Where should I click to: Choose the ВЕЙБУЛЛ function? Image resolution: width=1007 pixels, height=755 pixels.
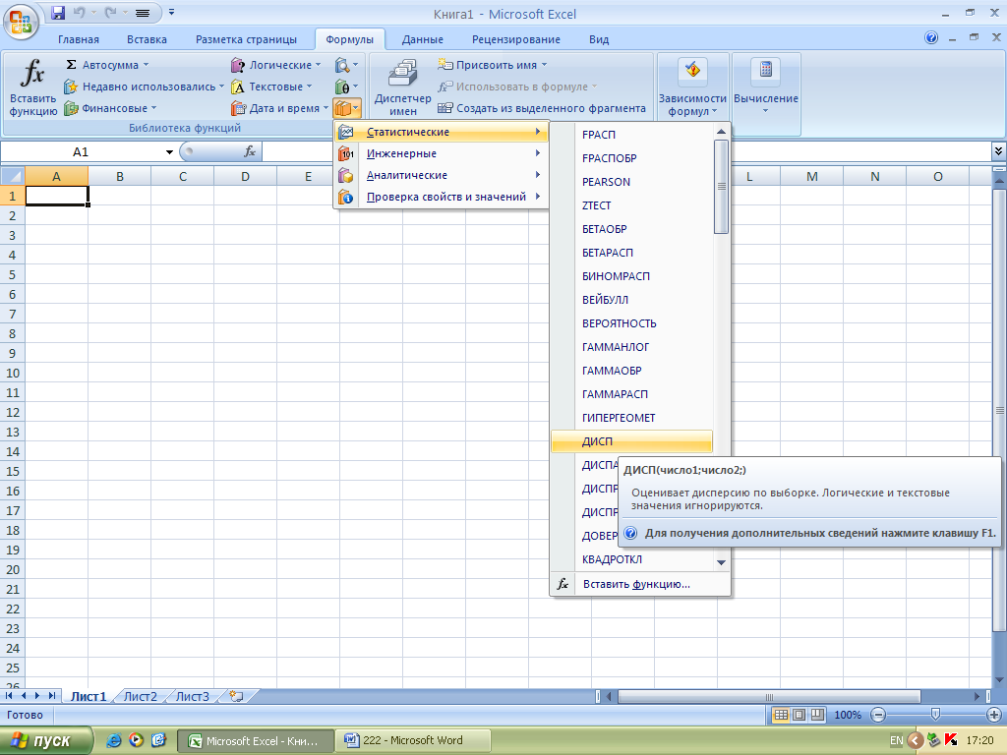point(632,300)
